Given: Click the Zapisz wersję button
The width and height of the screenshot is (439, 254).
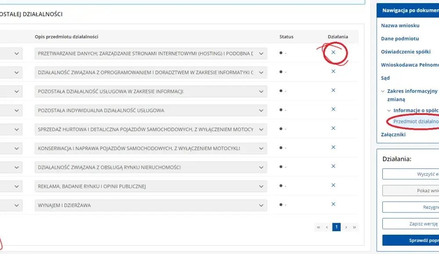Looking at the screenshot, I should pyautogui.click(x=411, y=224).
